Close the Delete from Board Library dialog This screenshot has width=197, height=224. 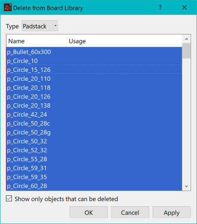[x=184, y=7]
